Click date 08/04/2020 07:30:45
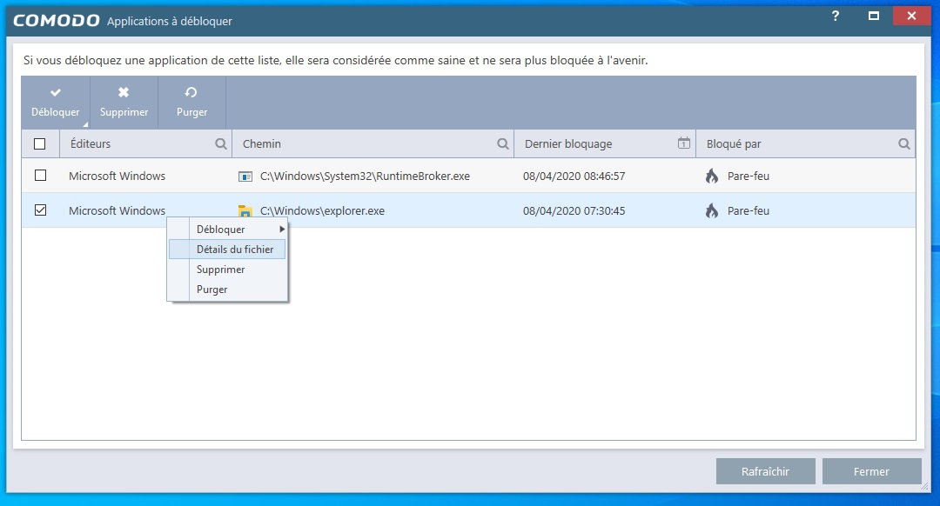This screenshot has height=506, width=940. point(574,210)
